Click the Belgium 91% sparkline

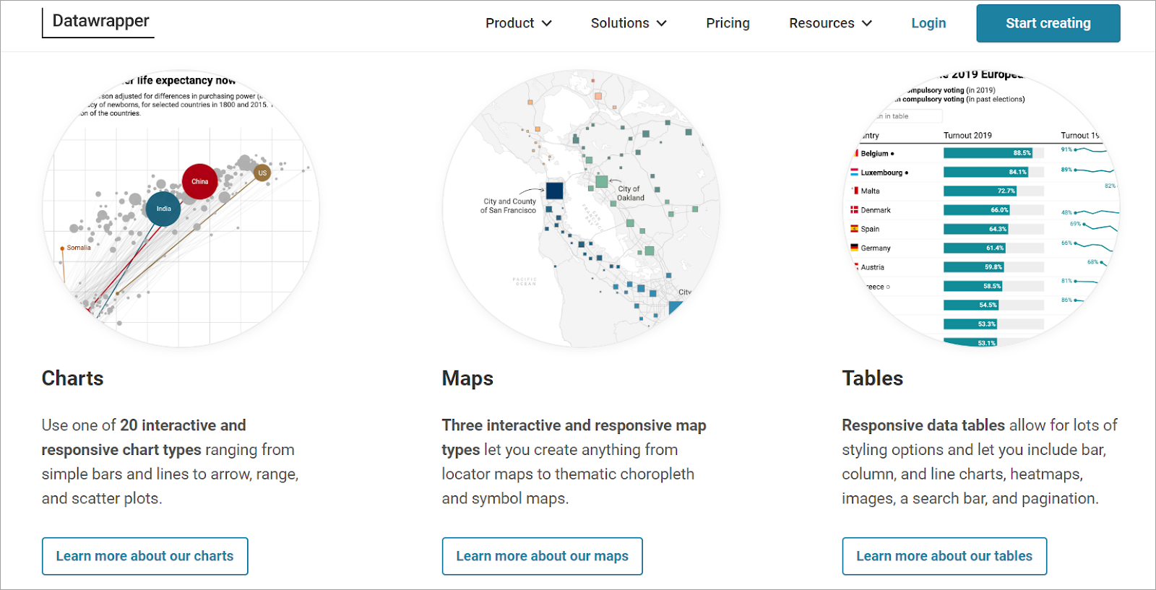pyautogui.click(x=1090, y=150)
